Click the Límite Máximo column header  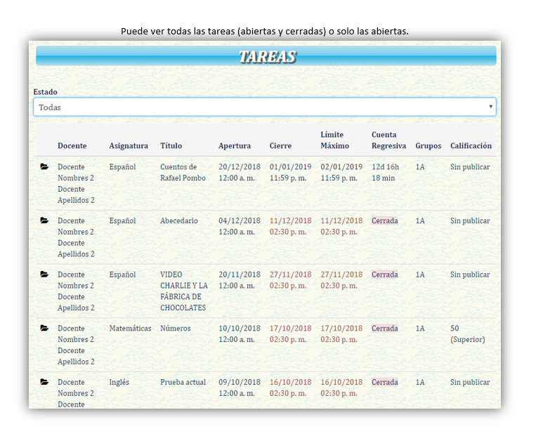(x=334, y=140)
